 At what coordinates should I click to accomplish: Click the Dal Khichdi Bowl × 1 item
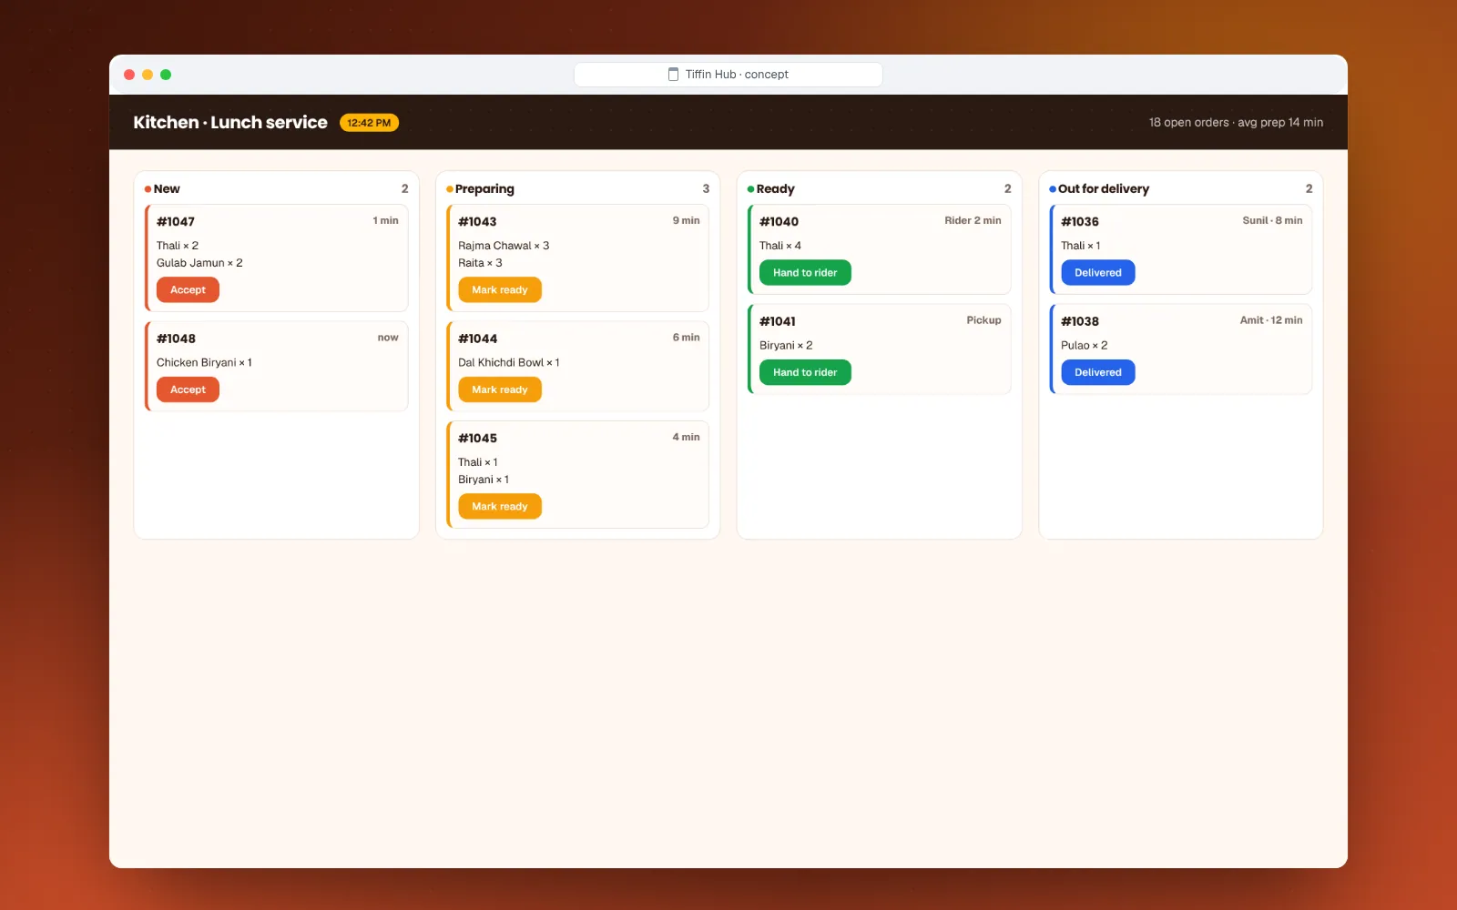click(x=509, y=362)
